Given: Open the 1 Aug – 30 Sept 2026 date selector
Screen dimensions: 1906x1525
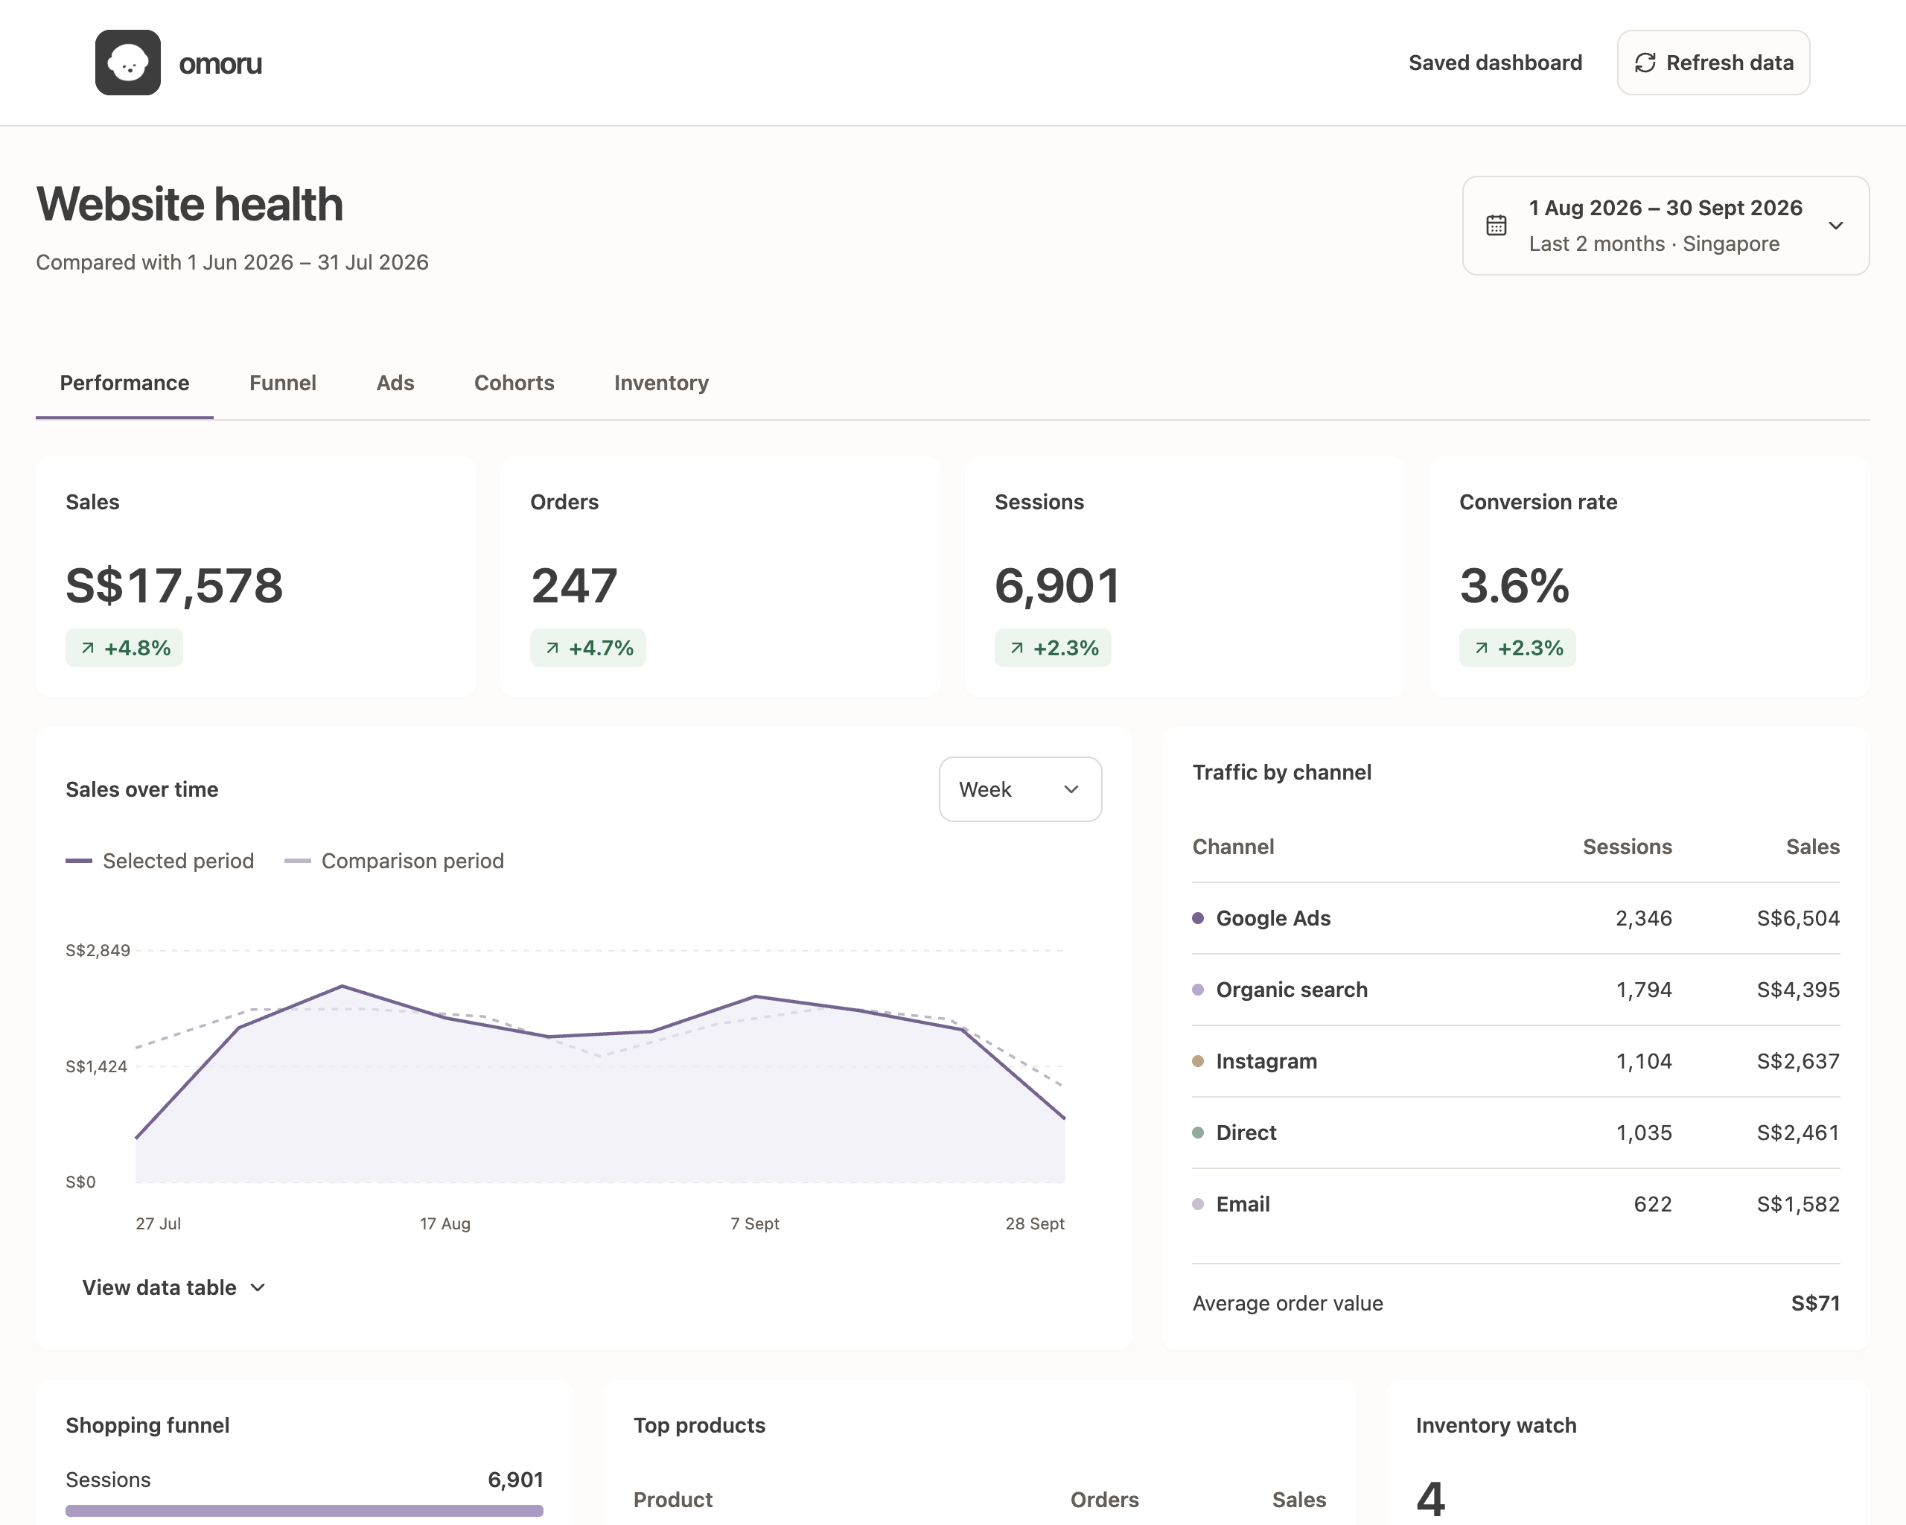Looking at the screenshot, I should click(x=1666, y=226).
